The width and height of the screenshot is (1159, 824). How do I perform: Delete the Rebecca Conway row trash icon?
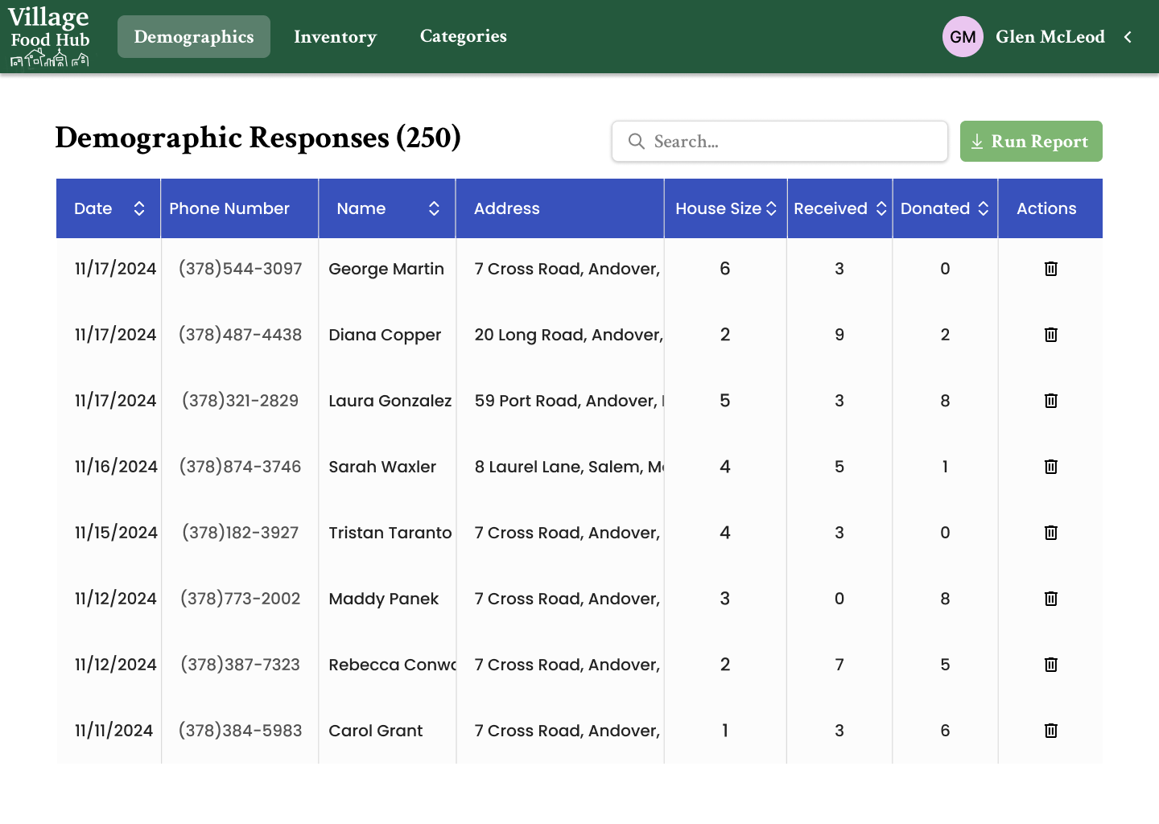click(x=1050, y=665)
